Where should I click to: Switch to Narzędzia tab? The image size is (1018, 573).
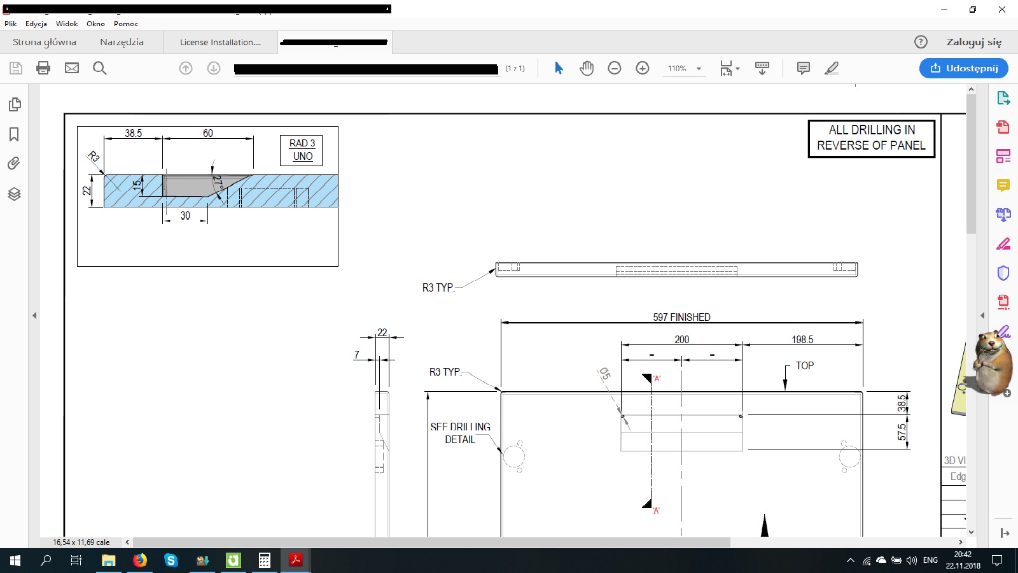122,42
